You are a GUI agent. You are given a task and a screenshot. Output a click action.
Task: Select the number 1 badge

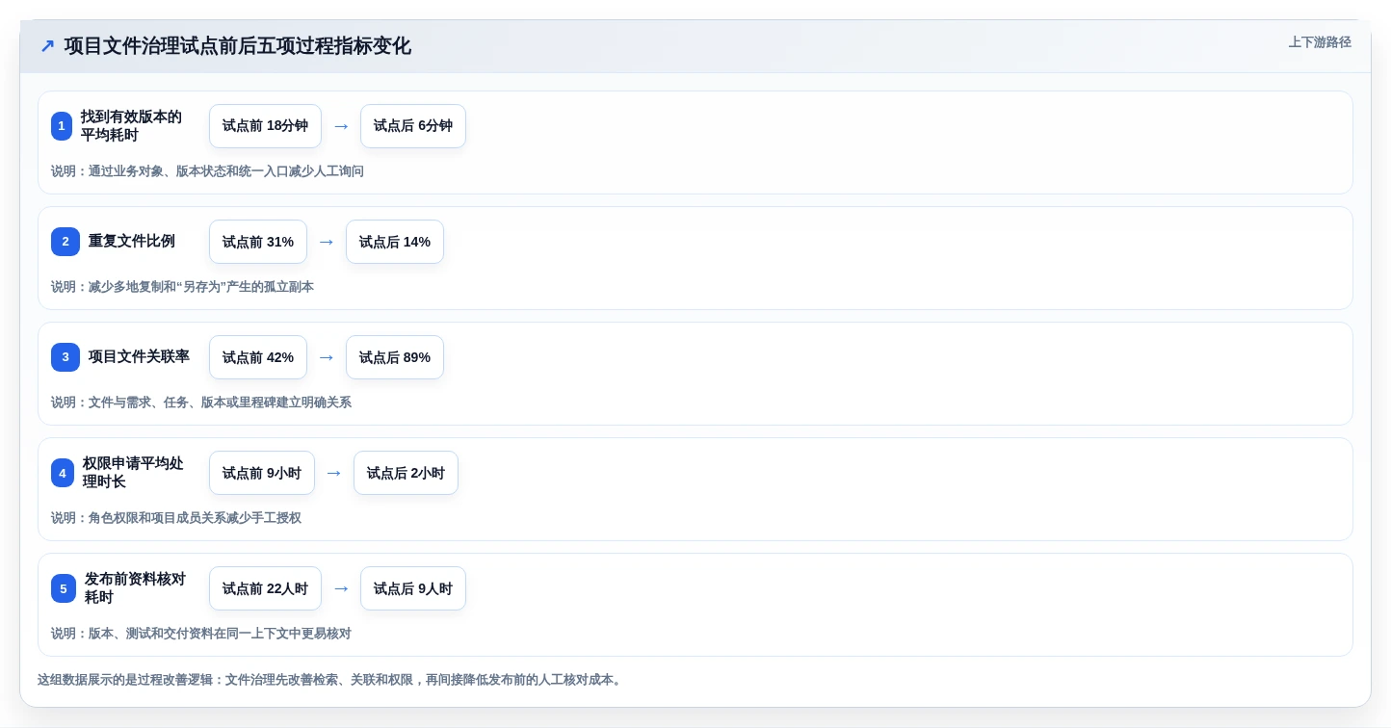tap(62, 126)
